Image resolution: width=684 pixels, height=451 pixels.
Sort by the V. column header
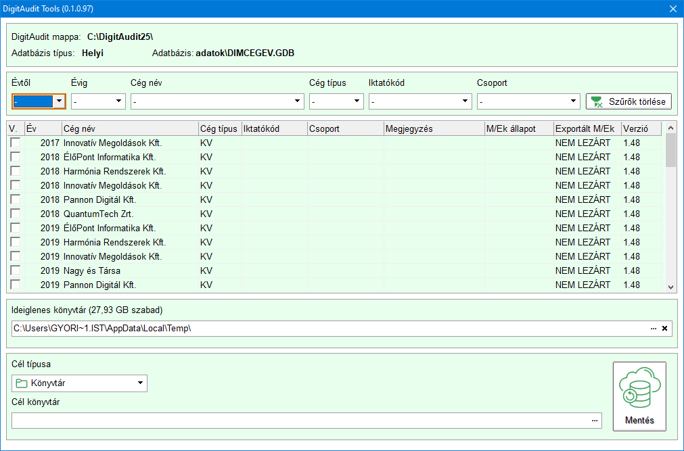pos(16,128)
